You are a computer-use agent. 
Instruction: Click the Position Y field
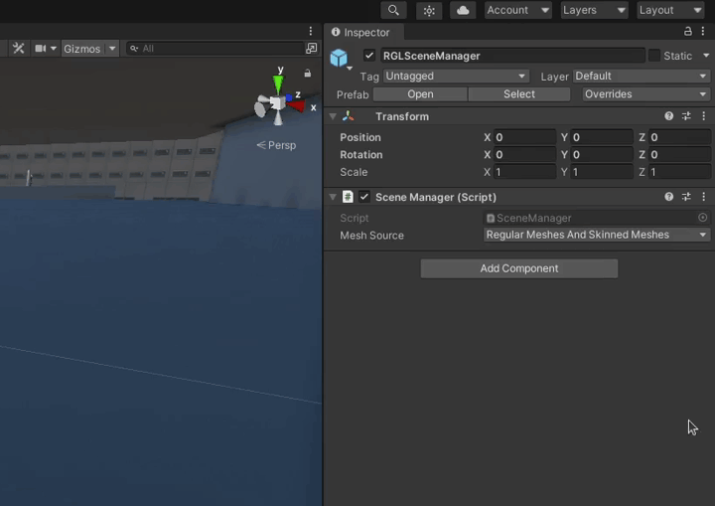602,137
